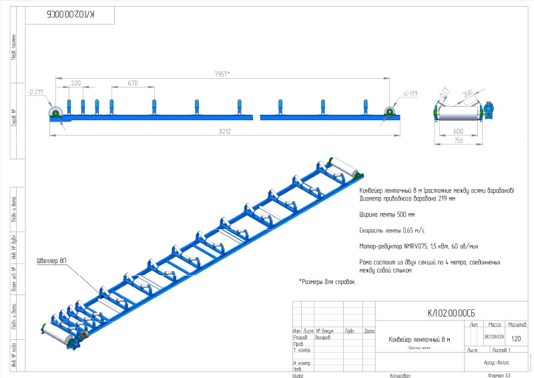Select the note 'Скорость ленты 0,65 м/с'
This screenshot has height=378, width=534.
392,230
